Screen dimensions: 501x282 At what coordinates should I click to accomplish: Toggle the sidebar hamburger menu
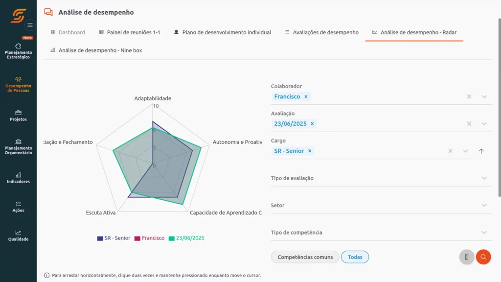30,25
